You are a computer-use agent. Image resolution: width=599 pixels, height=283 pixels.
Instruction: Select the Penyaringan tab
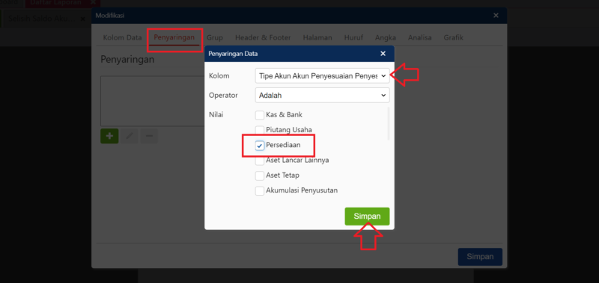click(x=174, y=37)
